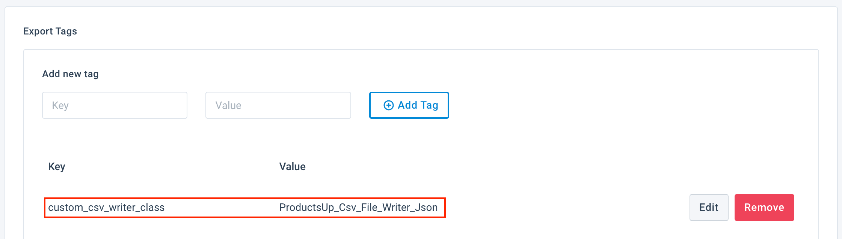The height and width of the screenshot is (239, 842).
Task: Click the text custom_csv_writer_class
Action: tap(106, 208)
